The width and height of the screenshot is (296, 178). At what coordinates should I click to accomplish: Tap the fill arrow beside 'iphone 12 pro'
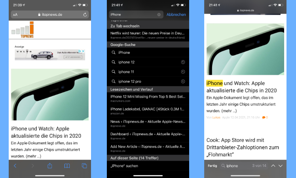183,81
